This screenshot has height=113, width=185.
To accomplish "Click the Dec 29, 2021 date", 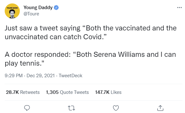I will coord(41,76).
